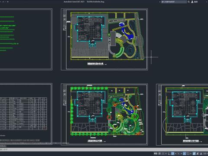Screen dimensions: 208x156
Task: Toggle the highlighted object snap icon
Action: tap(185, 153)
